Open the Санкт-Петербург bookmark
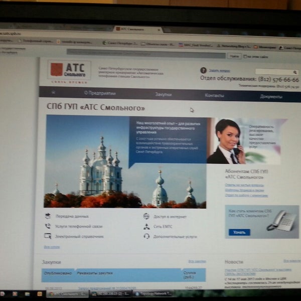The height and width of the screenshot is (301, 301). point(120,43)
